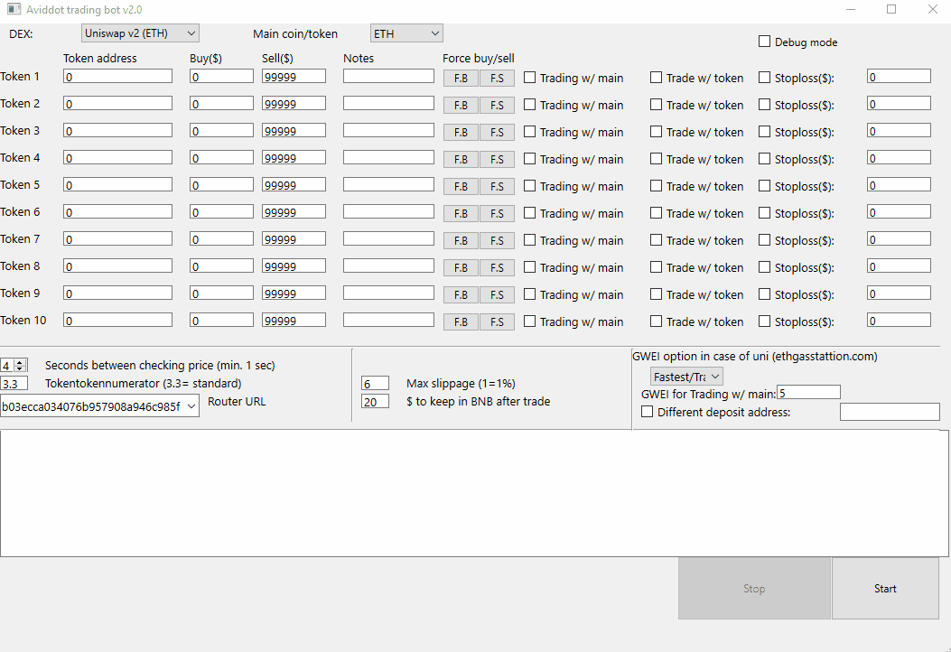Click the different deposit address input field
Image resolution: width=951 pixels, height=652 pixels.
[890, 413]
